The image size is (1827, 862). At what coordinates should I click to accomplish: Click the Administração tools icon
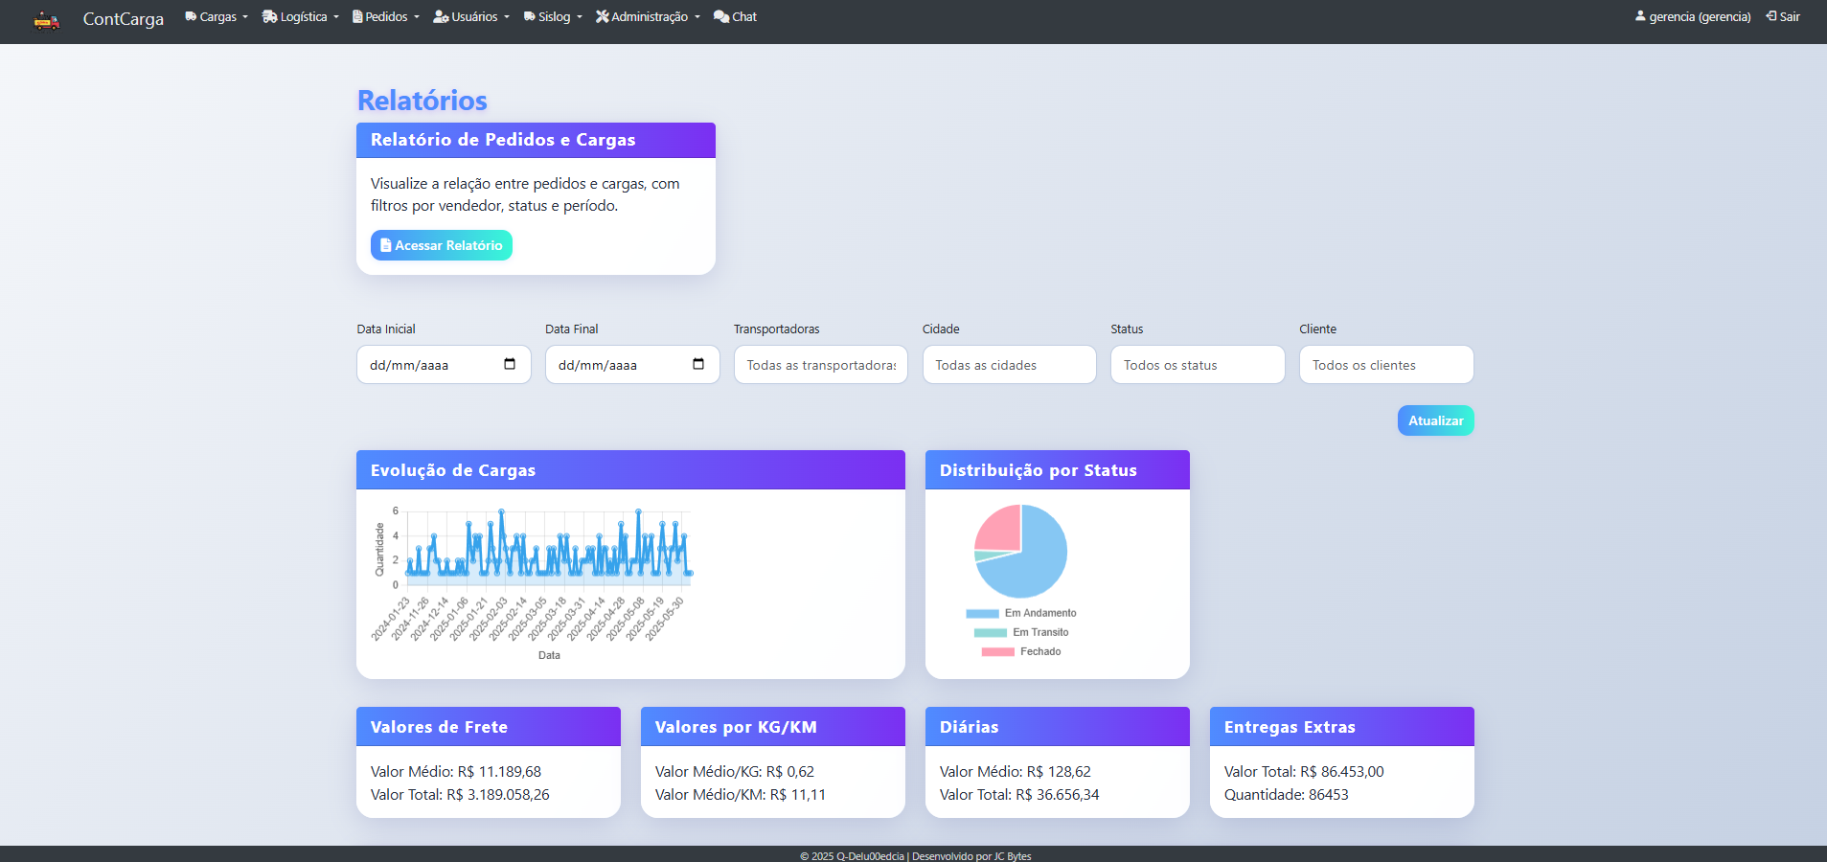(602, 17)
